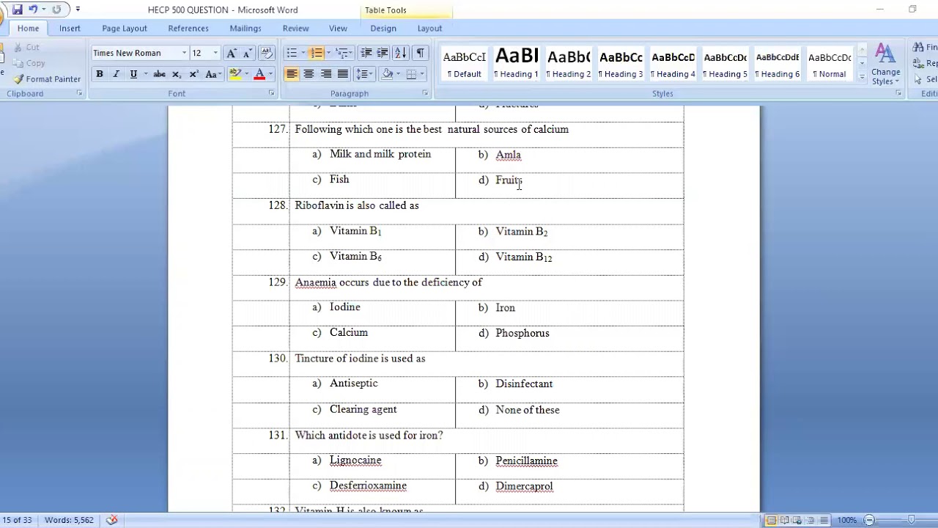This screenshot has width=938, height=528.
Task: Open the Borders dropdown
Action: click(421, 74)
